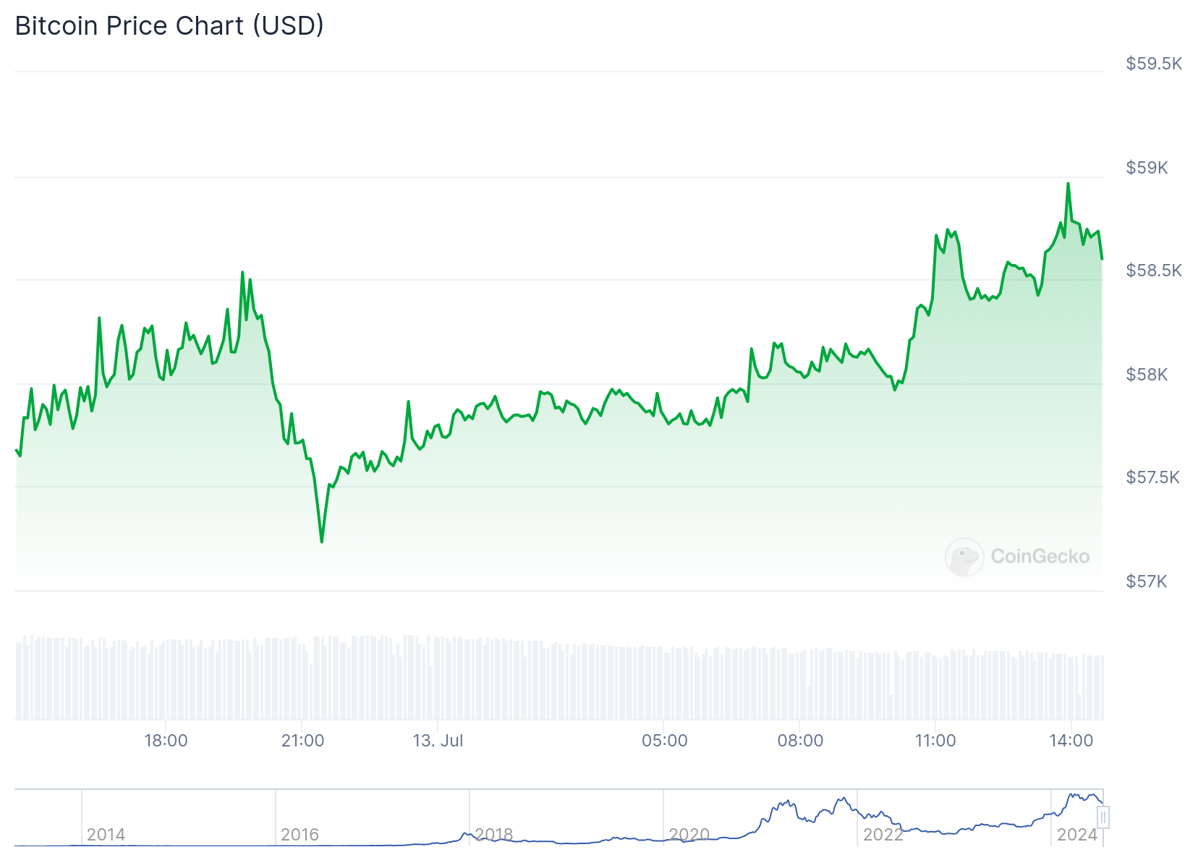The height and width of the screenshot is (868, 1198).
Task: Click the 21:00 time axis label
Action: [302, 741]
